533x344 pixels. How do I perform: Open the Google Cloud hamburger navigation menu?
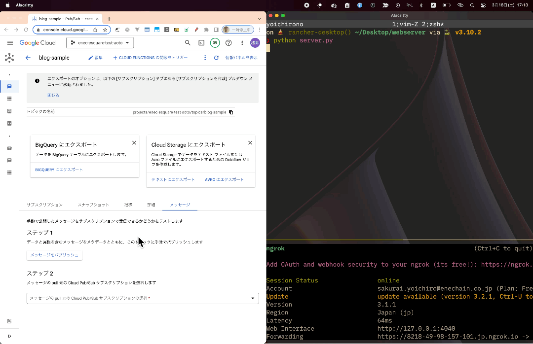[10, 43]
